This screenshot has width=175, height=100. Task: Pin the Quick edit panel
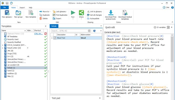tap(172, 27)
